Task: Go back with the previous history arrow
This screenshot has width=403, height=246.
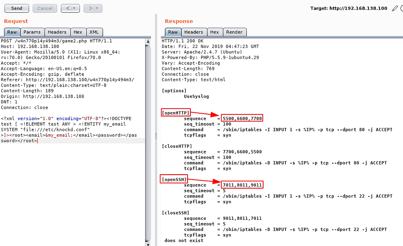Action: coord(67,8)
